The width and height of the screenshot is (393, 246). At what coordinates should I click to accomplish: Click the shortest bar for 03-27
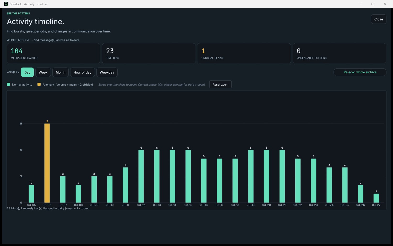coord(376,198)
